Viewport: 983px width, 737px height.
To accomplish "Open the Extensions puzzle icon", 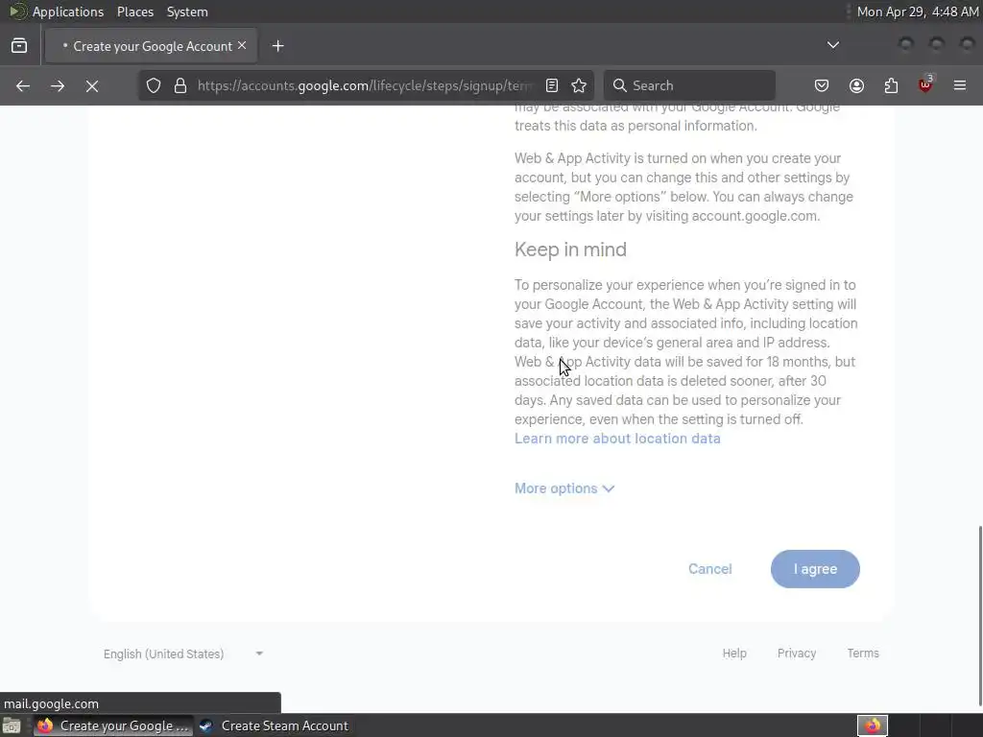I will click(891, 85).
